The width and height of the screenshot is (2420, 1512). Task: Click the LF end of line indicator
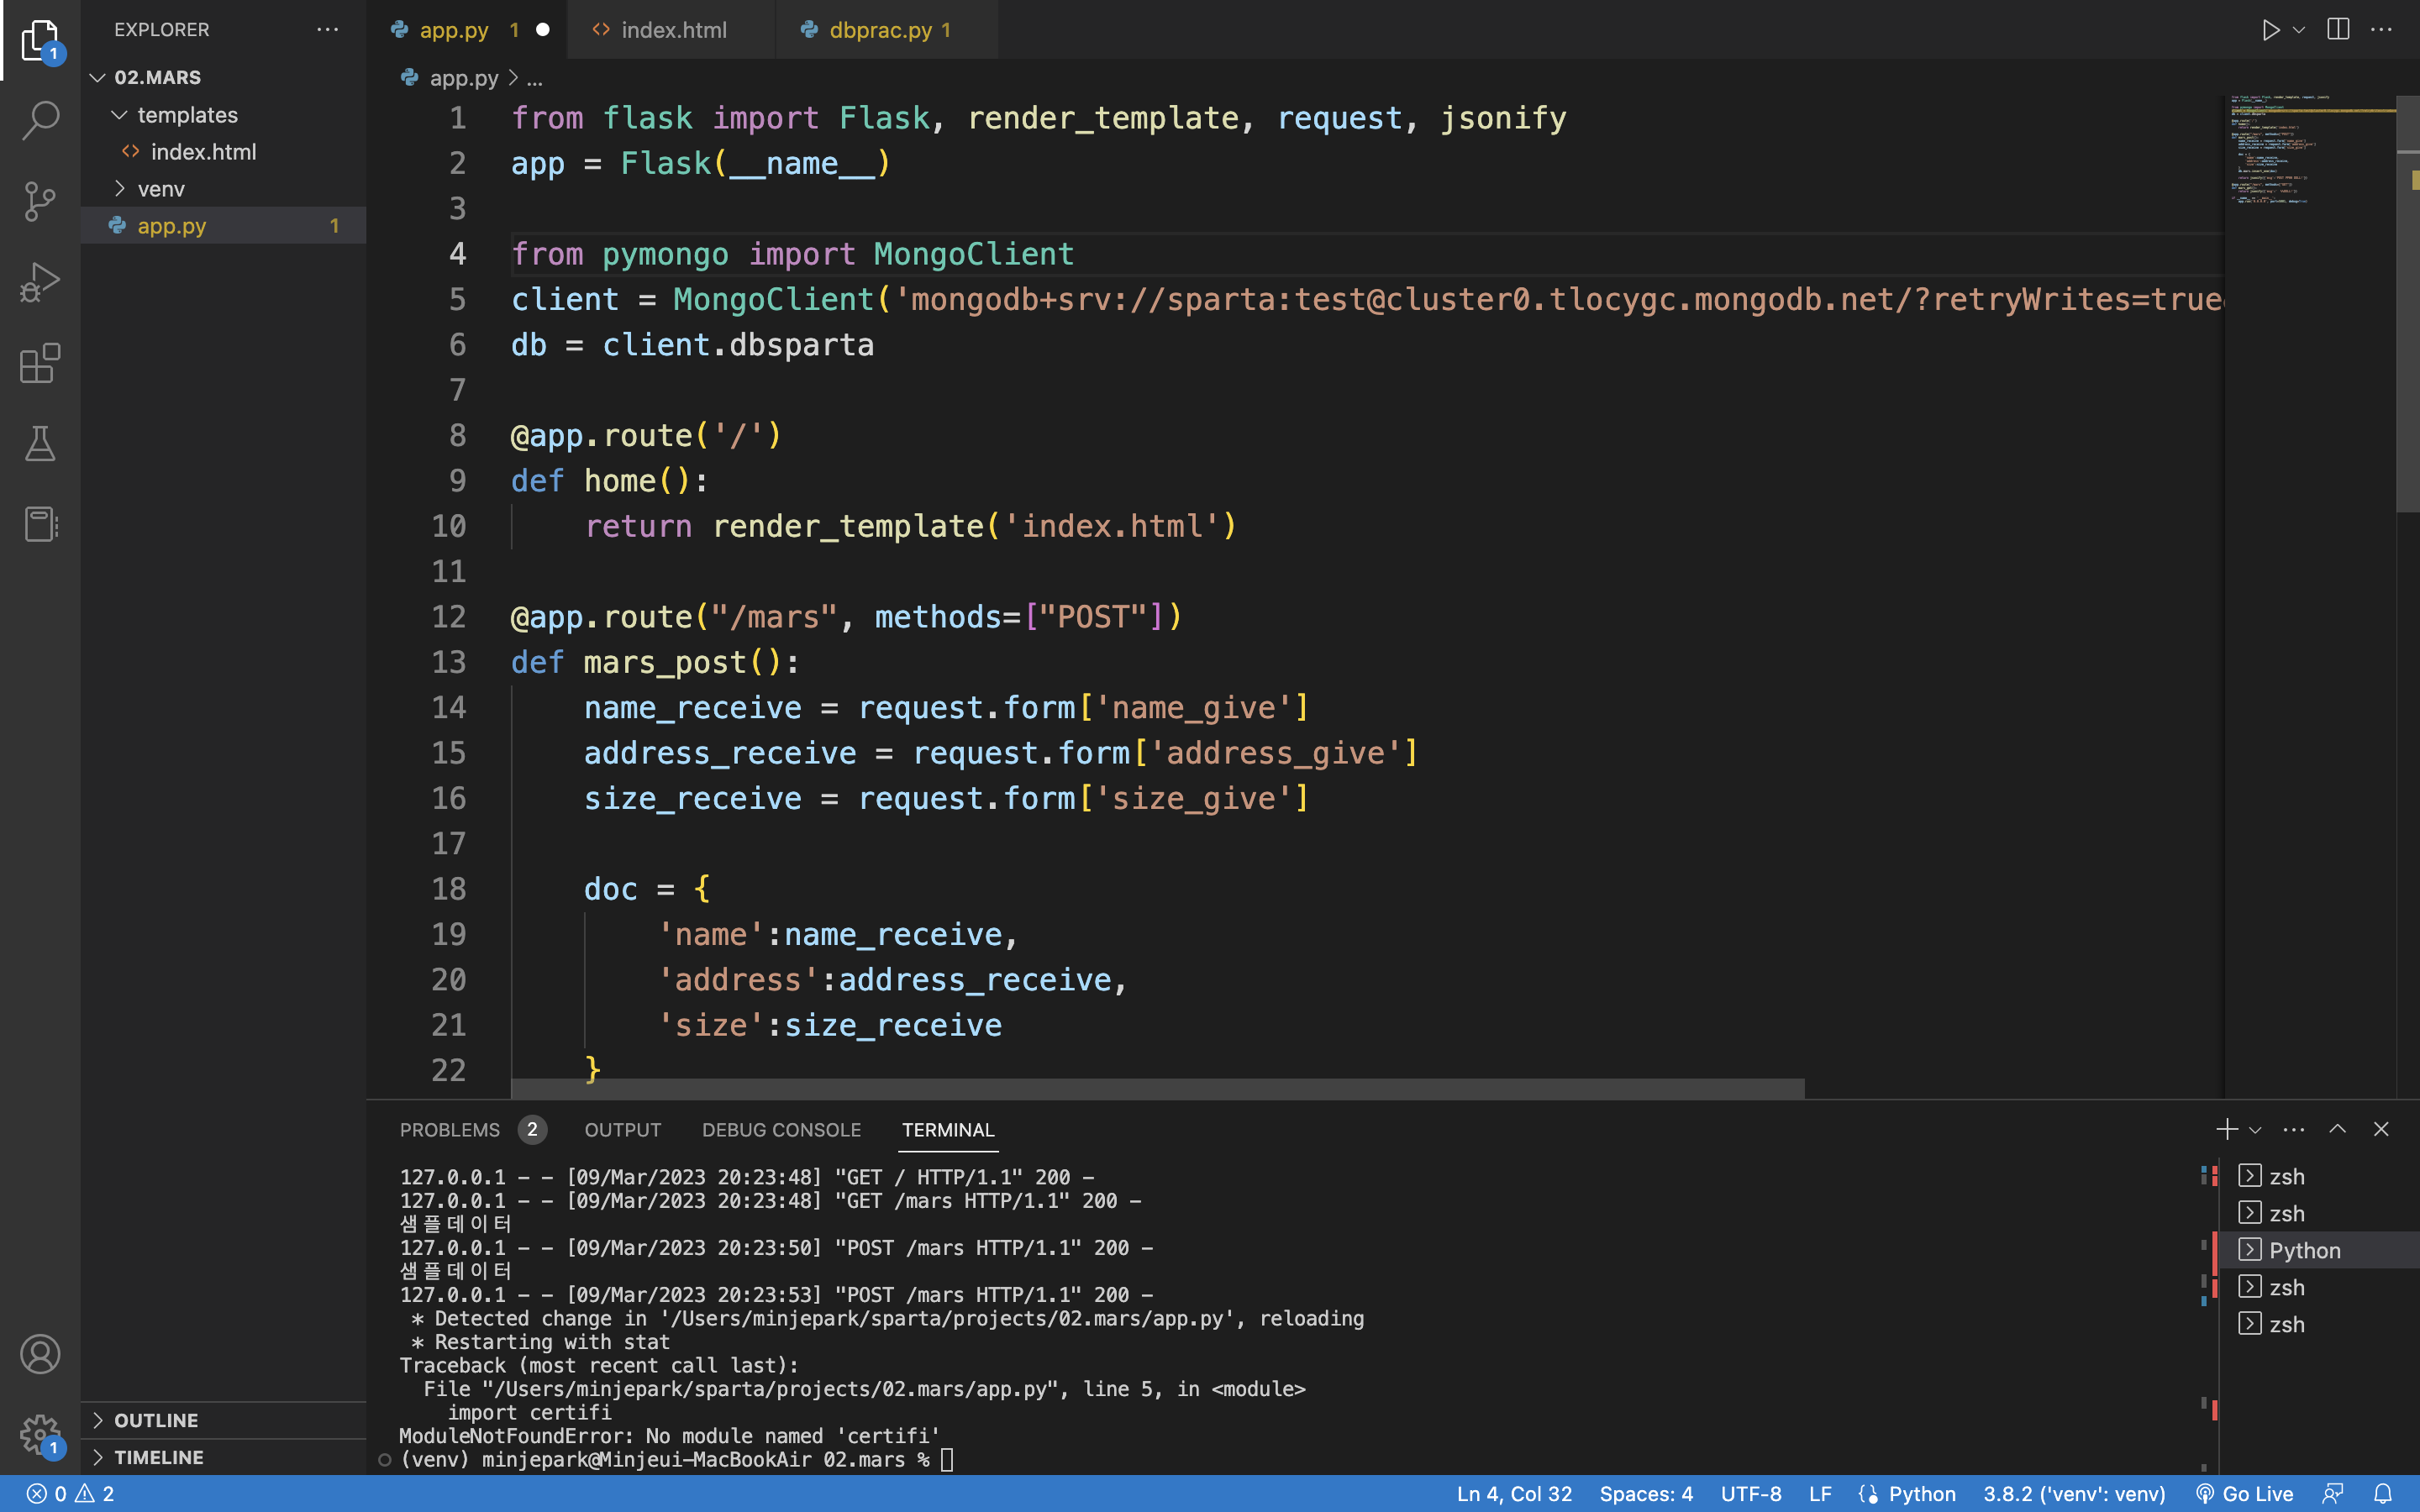coord(1820,1494)
